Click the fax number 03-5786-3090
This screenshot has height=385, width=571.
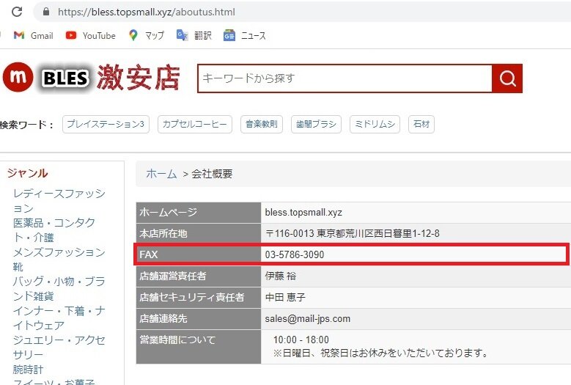point(294,254)
